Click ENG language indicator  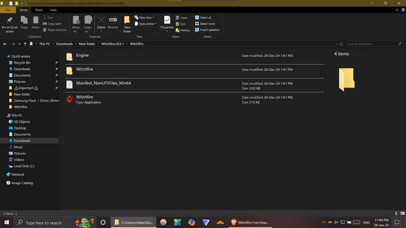[366, 222]
